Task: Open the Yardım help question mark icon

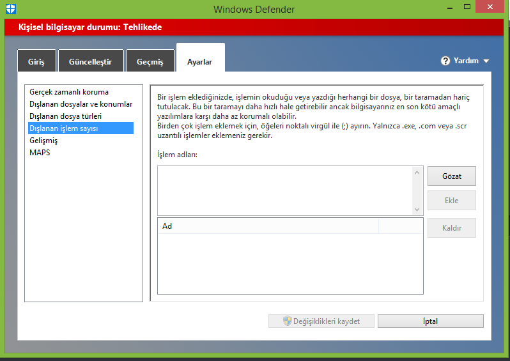Action: pyautogui.click(x=445, y=61)
